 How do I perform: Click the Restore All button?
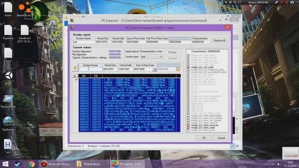pyautogui.click(x=219, y=41)
